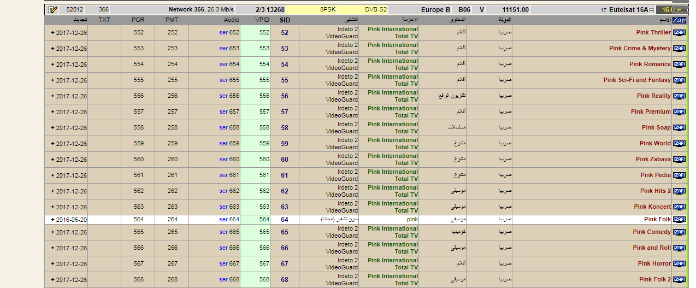Click the Audio column header
696x288 pixels.
coord(232,20)
